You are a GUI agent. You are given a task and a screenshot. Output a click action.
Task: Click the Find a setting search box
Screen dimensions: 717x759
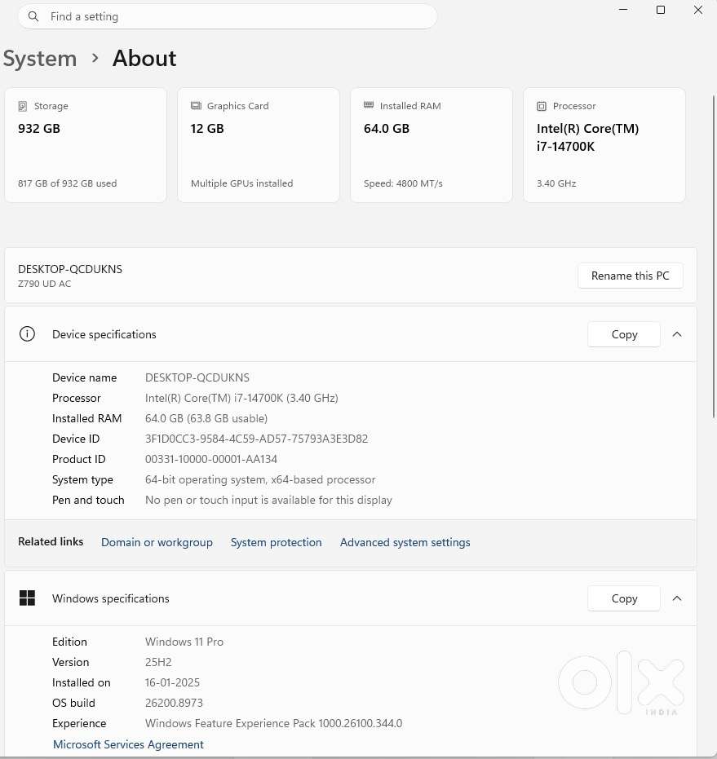click(x=228, y=16)
